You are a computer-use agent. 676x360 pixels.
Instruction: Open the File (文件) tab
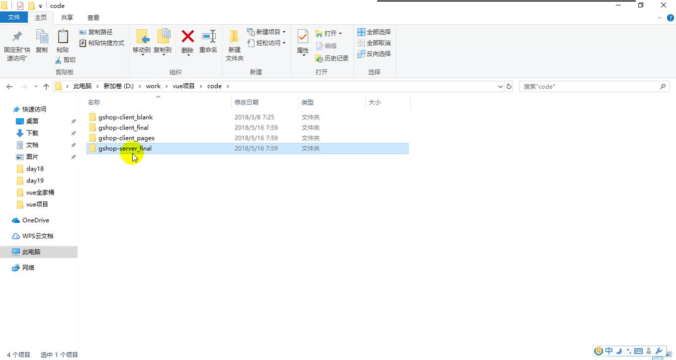click(x=14, y=17)
